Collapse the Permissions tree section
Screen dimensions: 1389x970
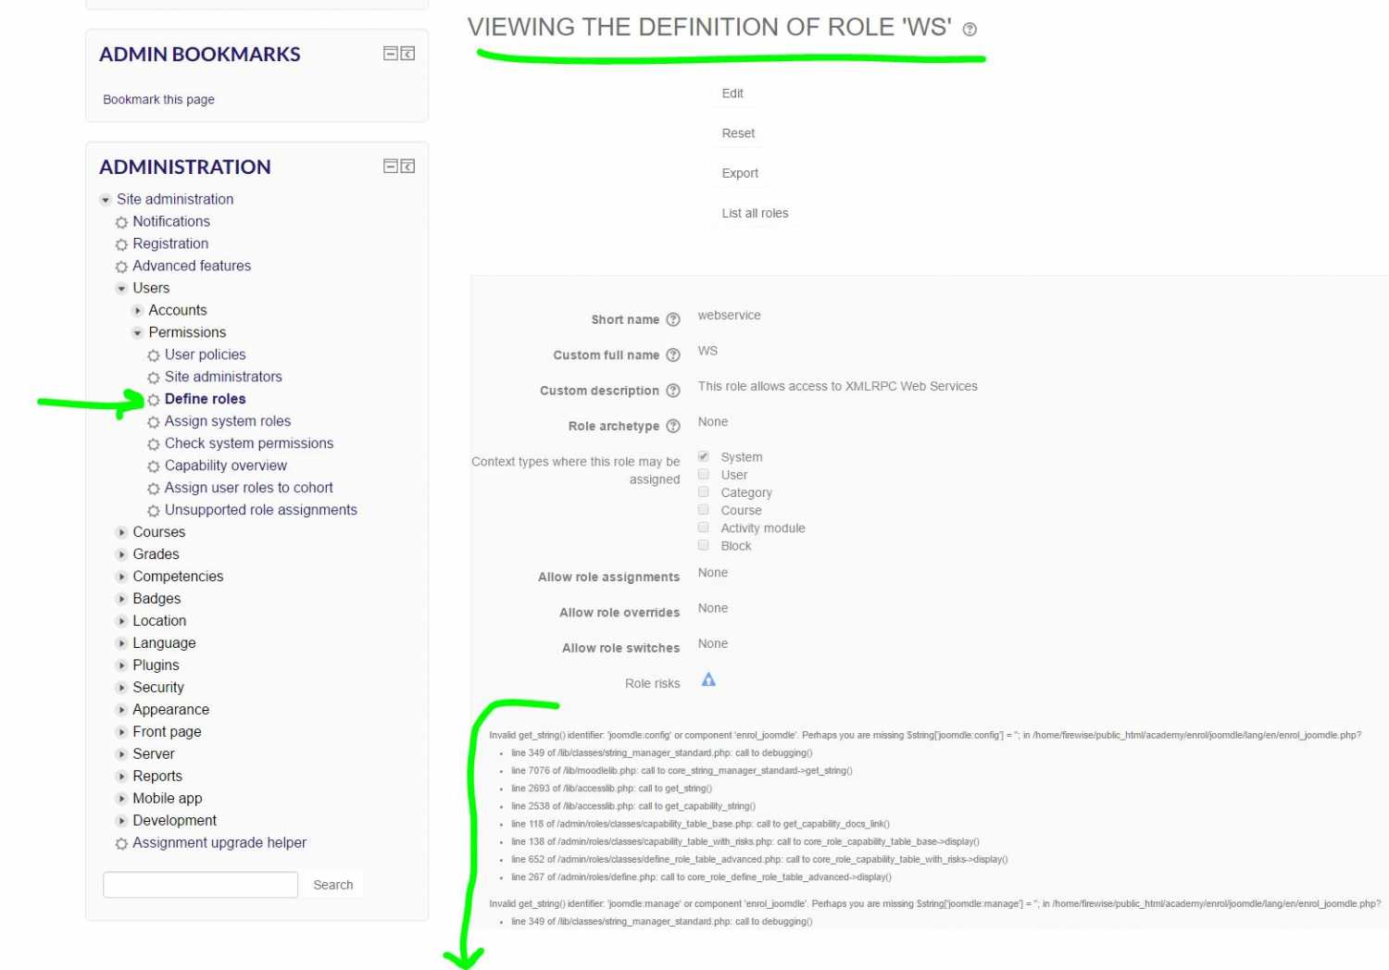(x=137, y=333)
